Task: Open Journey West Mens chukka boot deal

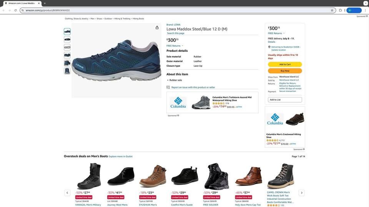Action: click(117, 205)
